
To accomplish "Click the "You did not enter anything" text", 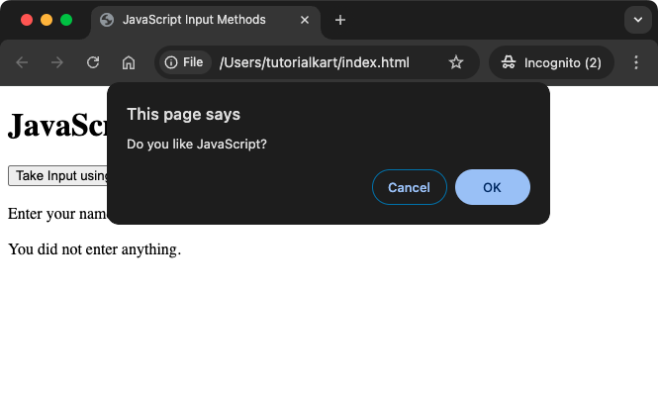I will [94, 249].
